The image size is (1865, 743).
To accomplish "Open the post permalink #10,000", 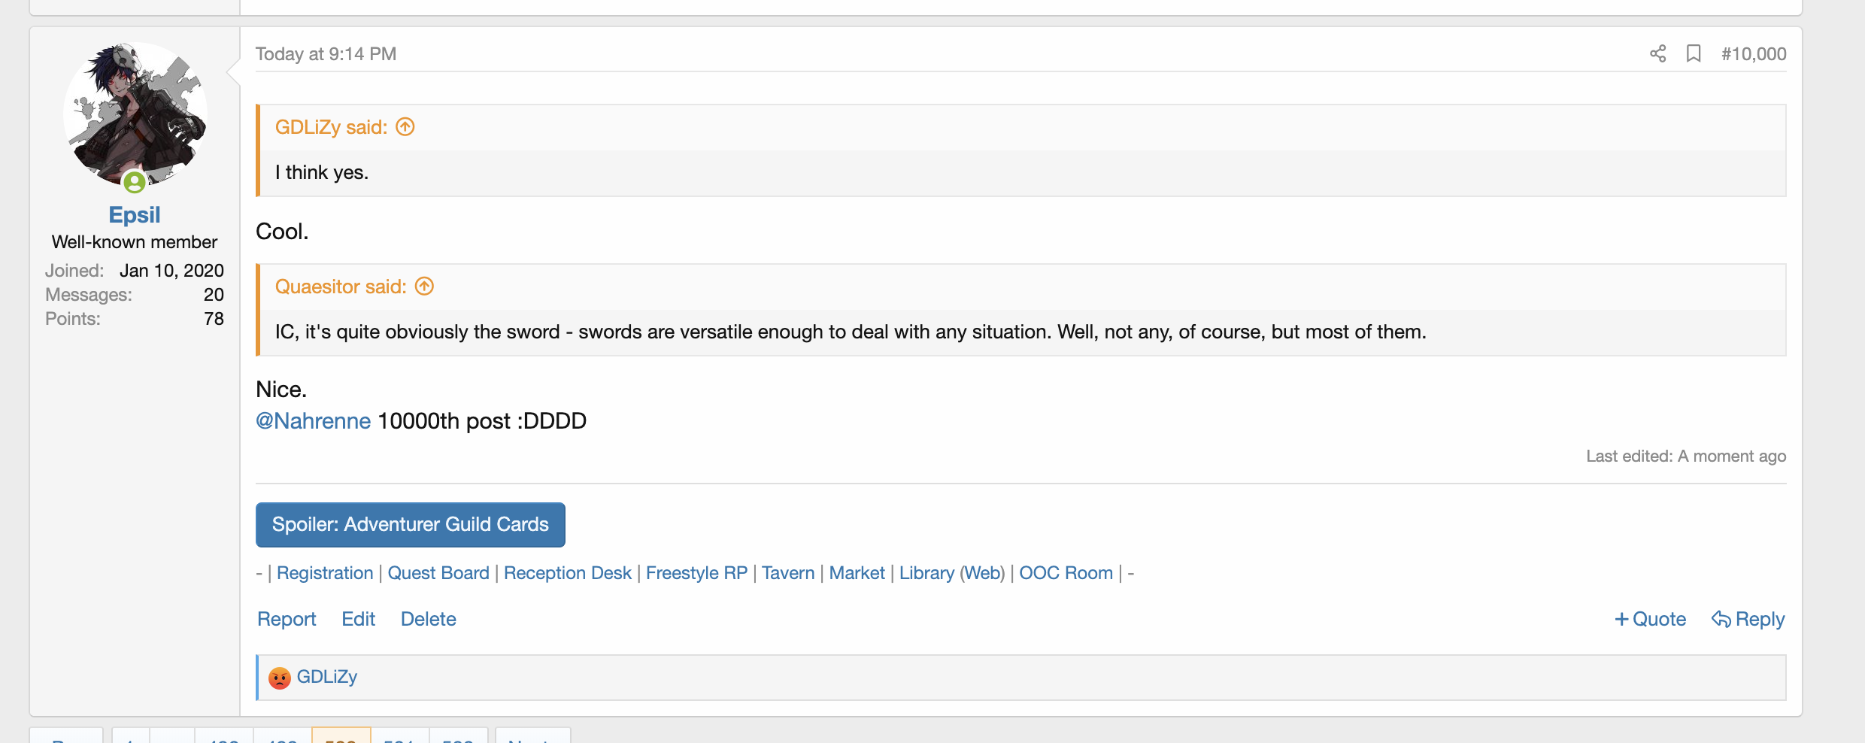I will click(1753, 53).
